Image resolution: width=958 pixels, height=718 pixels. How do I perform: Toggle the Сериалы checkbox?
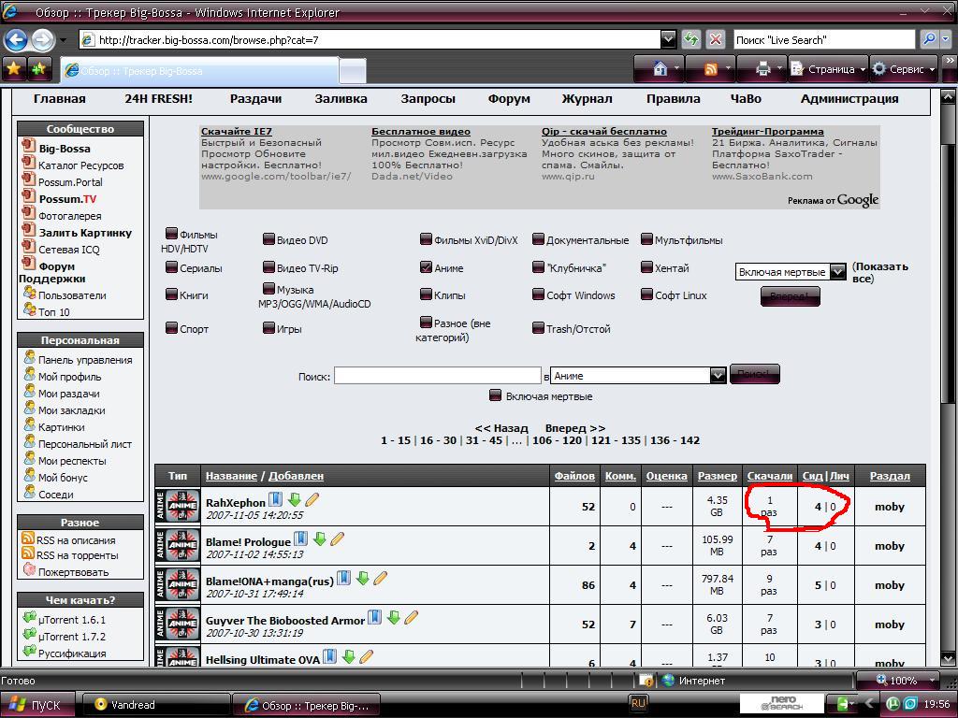click(172, 266)
